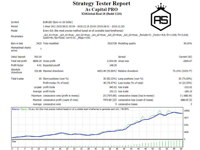
Task: Click 'Loss trades (% of total)' label
Action: coord(131,83)
